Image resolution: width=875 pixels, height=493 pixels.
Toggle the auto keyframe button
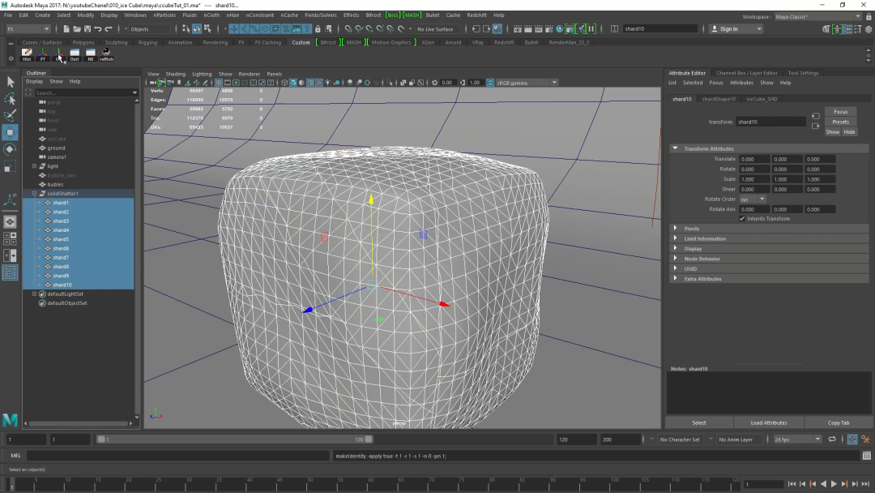point(852,439)
